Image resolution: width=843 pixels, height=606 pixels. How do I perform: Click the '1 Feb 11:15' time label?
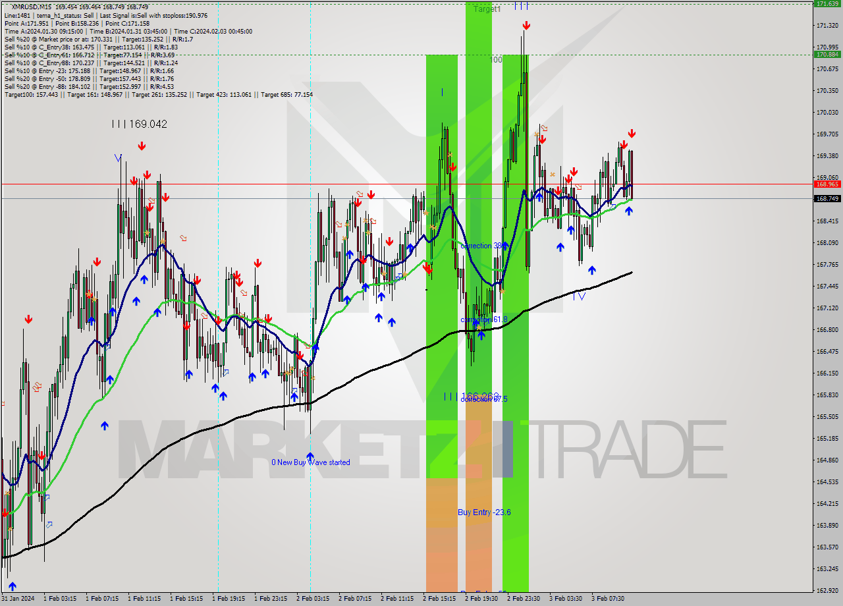(x=144, y=599)
